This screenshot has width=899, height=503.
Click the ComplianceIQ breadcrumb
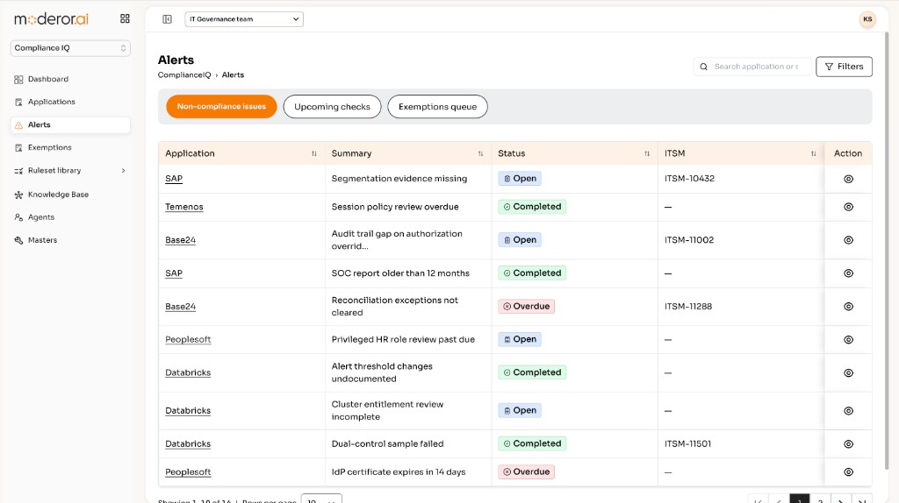coord(184,75)
